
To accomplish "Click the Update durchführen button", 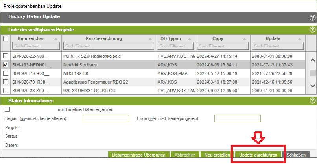I will 258,155.
